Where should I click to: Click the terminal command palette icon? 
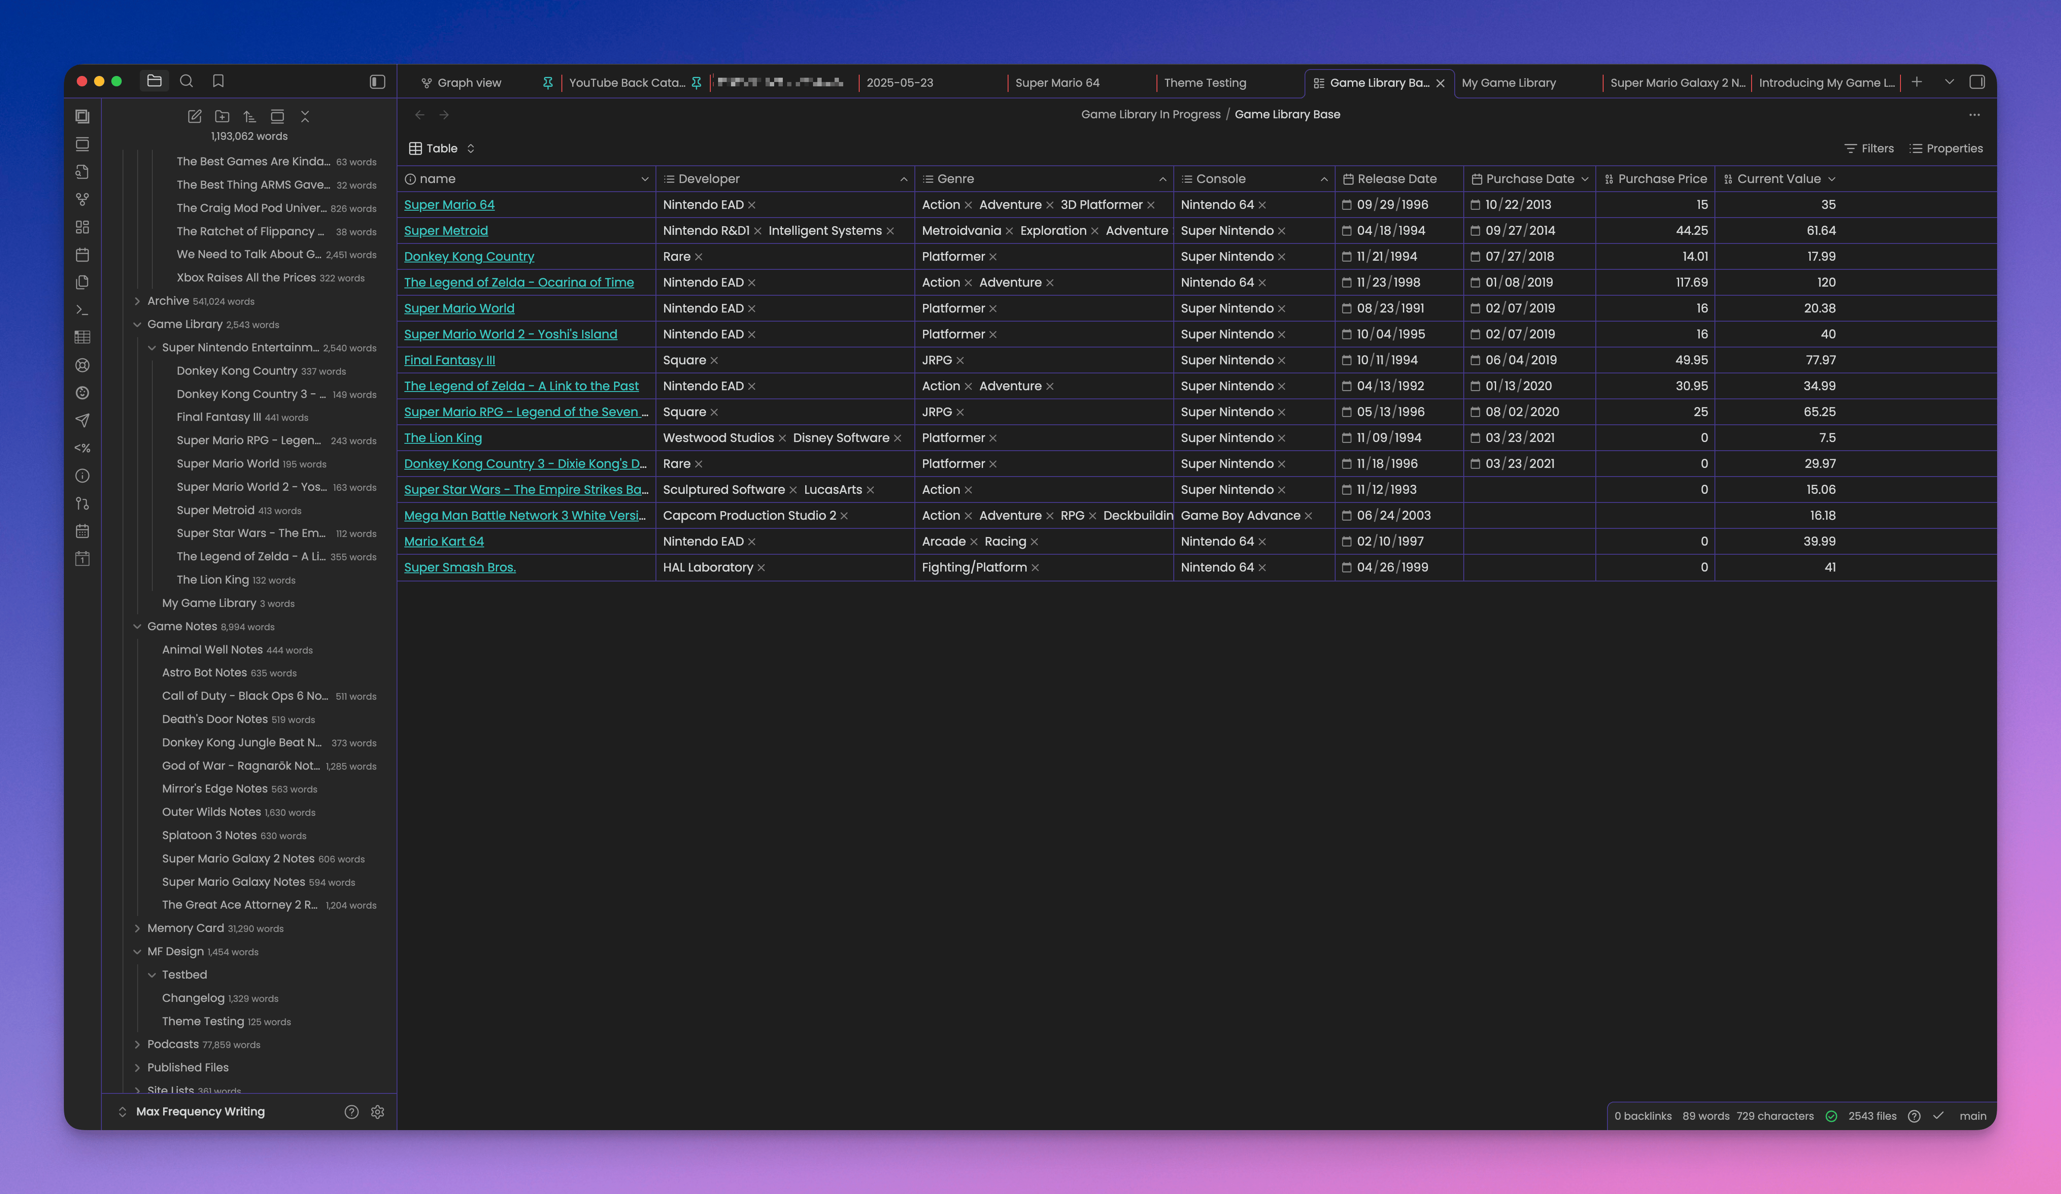82,310
